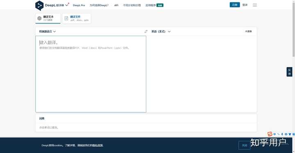295x153 pixels.
Task: Click the Sogou microphone voice input icon
Action: click(282, 134)
